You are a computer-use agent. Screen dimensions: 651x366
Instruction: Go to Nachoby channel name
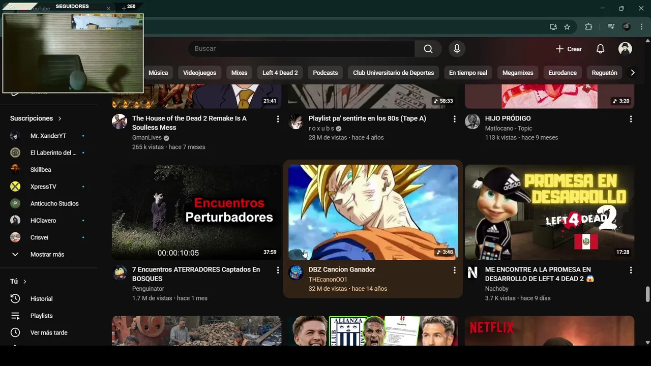(x=497, y=289)
